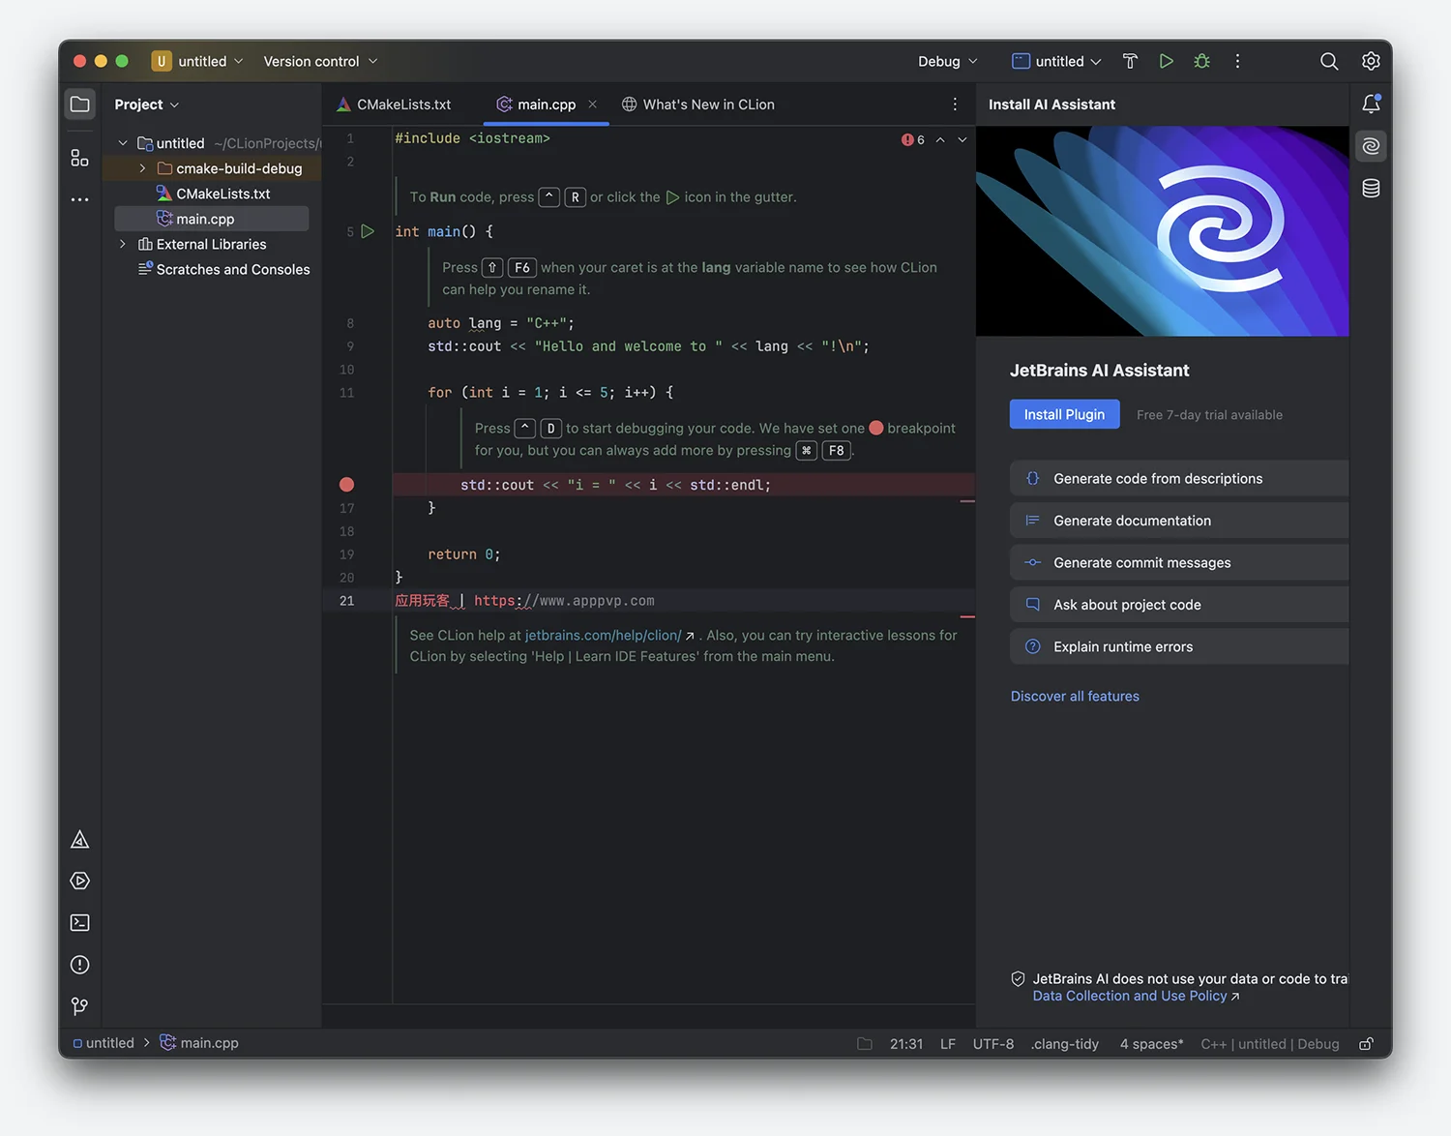Open the Project tool window folder icon
The height and width of the screenshot is (1136, 1451).
pyautogui.click(x=80, y=105)
